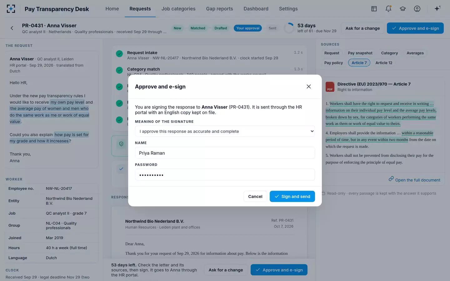Click the green check beside Request intake
This screenshot has height=281, width=450.
(119, 54)
